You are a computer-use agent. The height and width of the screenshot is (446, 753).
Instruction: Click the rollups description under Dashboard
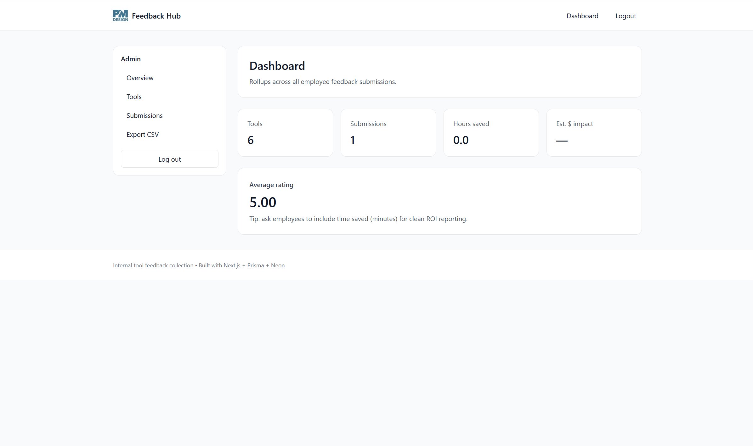322,81
